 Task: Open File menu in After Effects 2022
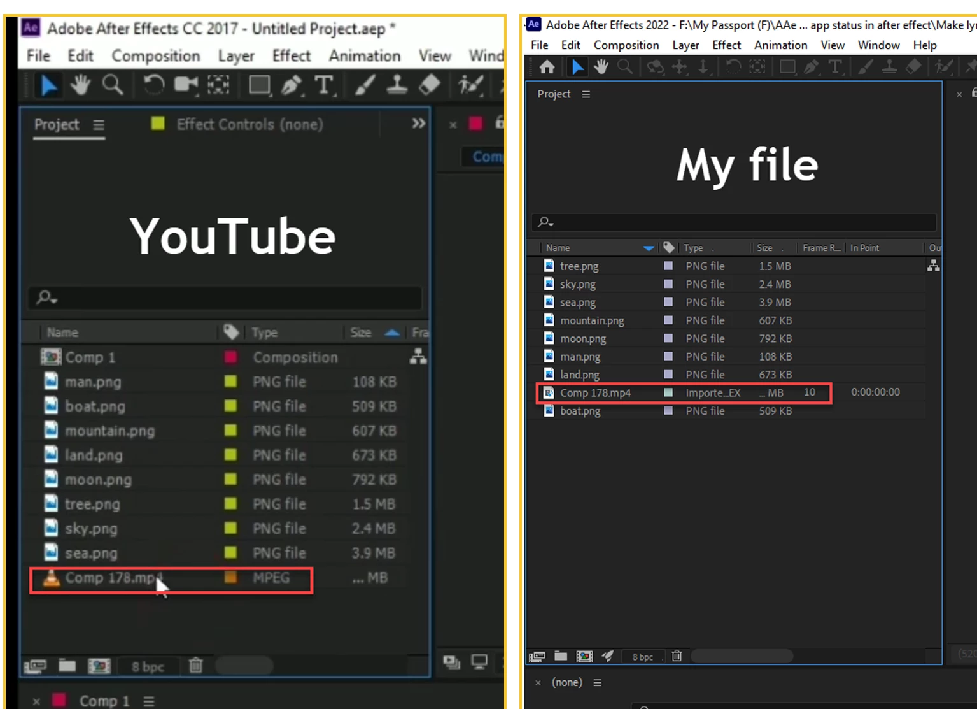tap(540, 45)
